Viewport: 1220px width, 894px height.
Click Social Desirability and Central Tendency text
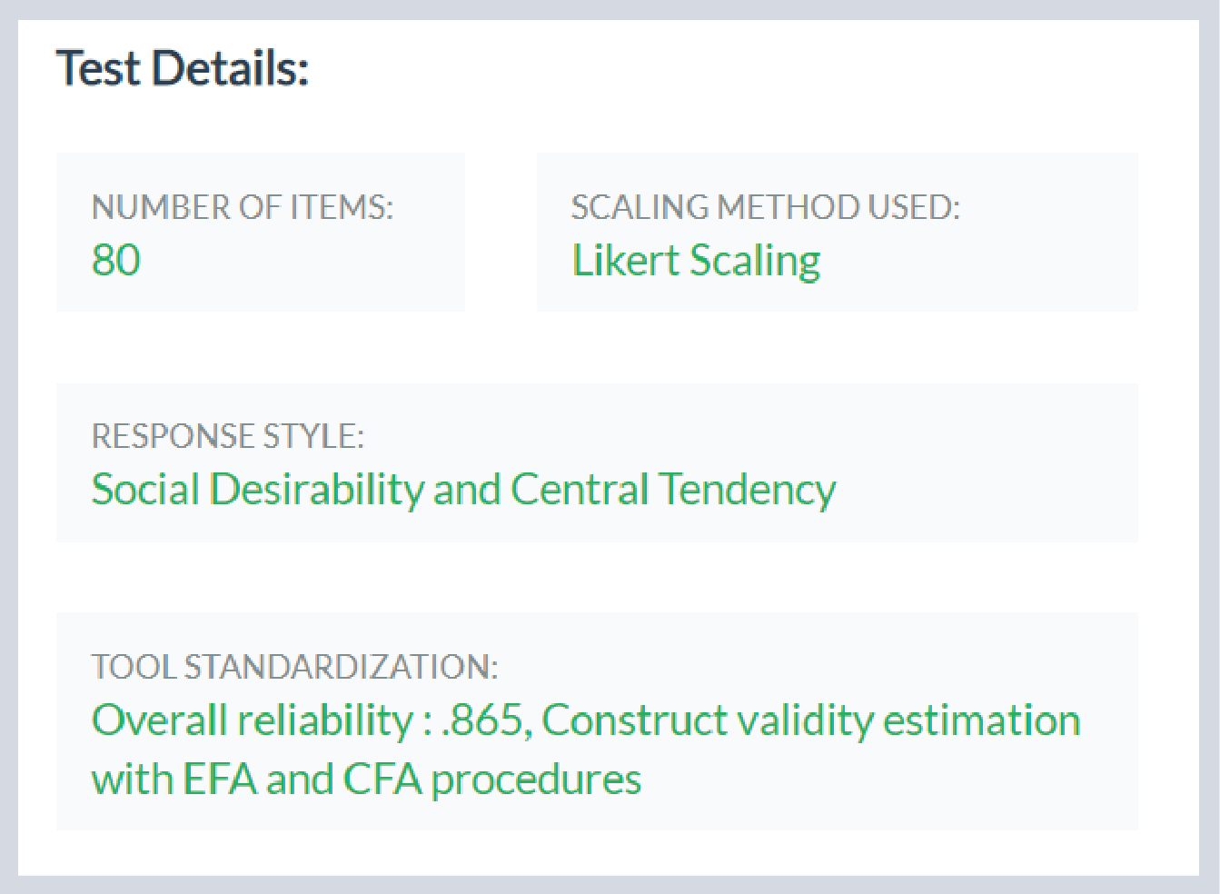click(x=463, y=490)
